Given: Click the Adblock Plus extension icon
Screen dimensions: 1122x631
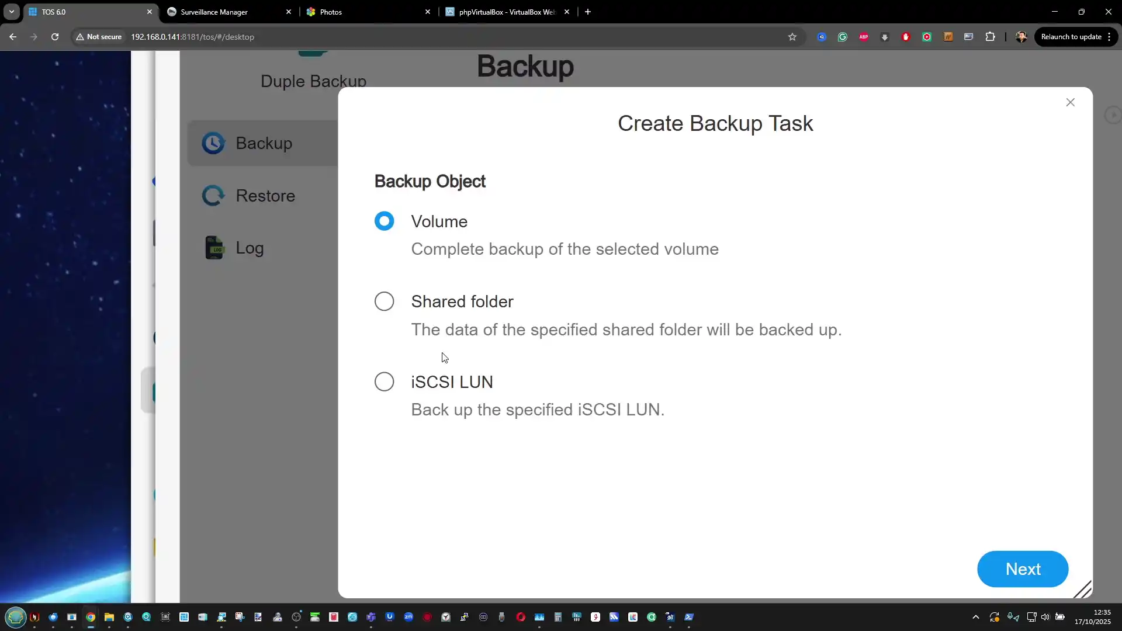Looking at the screenshot, I should pos(864,37).
